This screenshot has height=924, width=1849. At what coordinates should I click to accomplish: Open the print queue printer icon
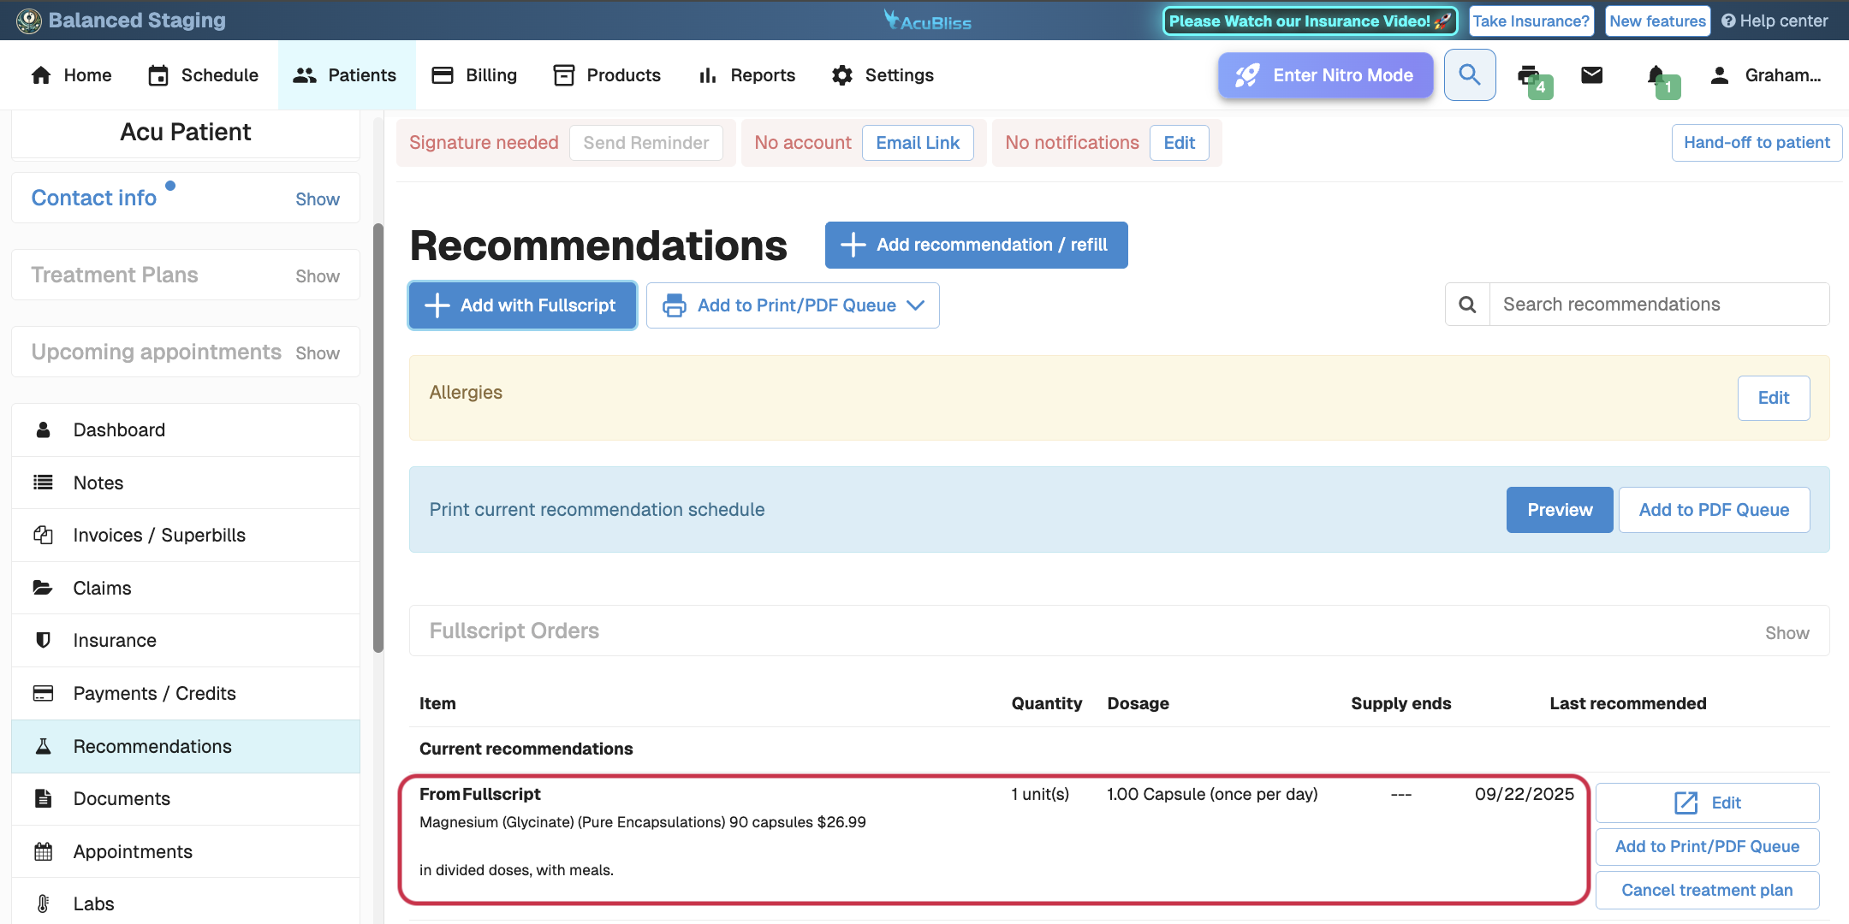click(1528, 75)
